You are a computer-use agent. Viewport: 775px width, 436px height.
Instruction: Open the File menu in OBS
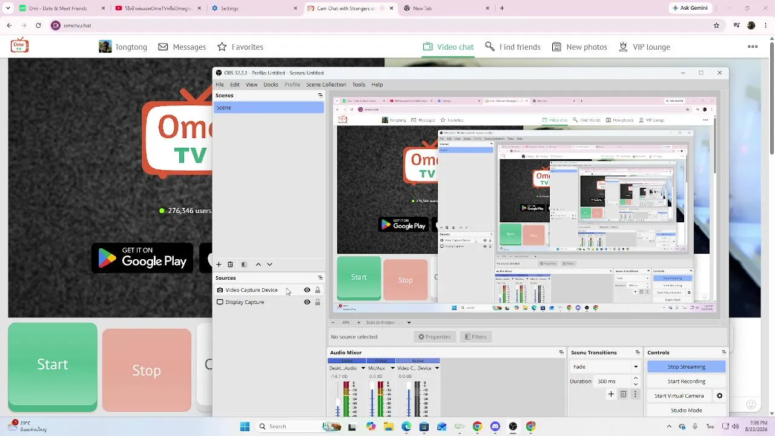(220, 85)
